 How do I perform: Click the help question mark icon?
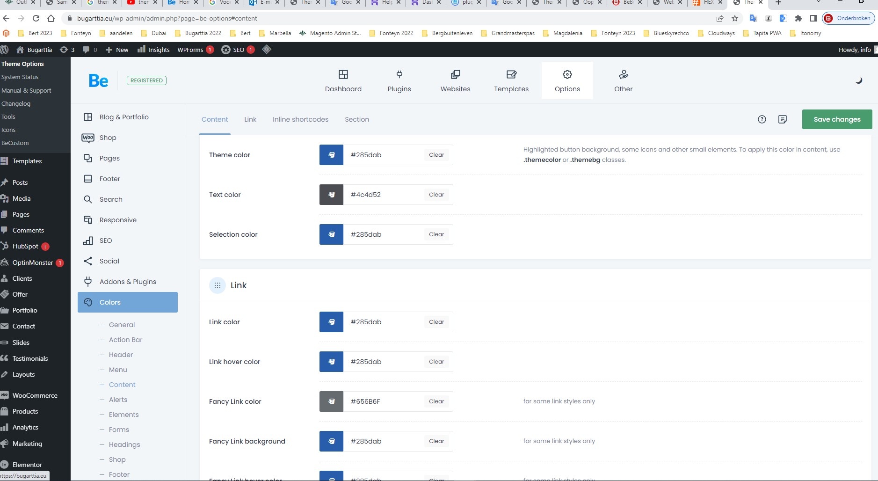coord(762,119)
